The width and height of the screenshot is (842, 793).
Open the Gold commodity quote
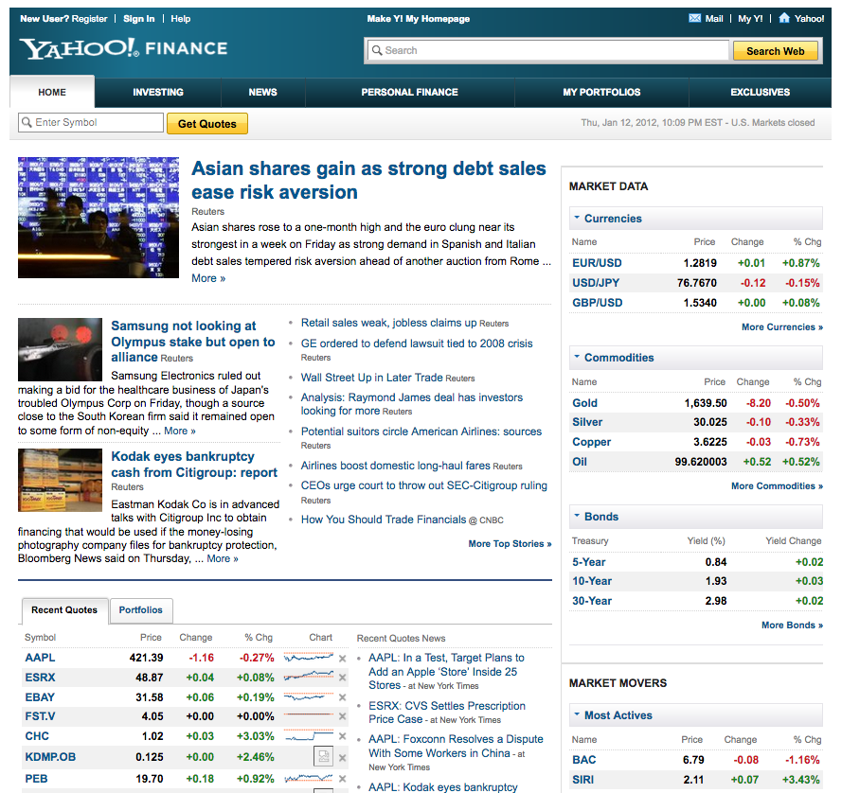(584, 403)
